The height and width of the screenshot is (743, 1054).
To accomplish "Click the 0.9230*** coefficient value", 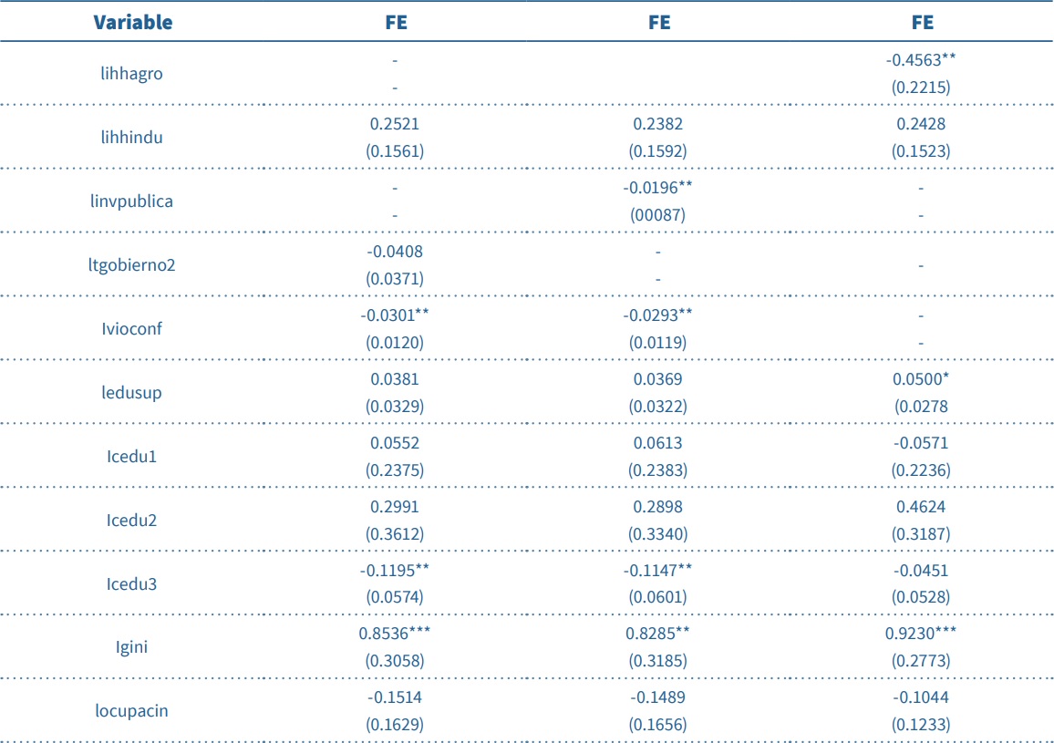I will click(921, 634).
